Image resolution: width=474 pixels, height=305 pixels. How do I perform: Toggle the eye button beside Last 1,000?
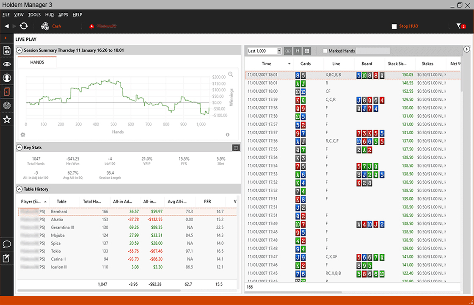pos(288,51)
